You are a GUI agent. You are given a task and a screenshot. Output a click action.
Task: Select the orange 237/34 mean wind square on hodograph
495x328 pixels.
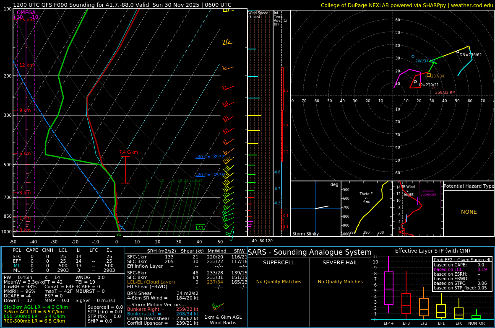(429, 75)
